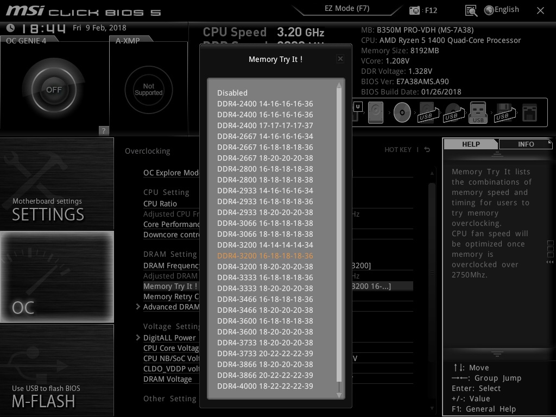Close the Memory Try It dialog
The image size is (556, 417).
click(340, 59)
